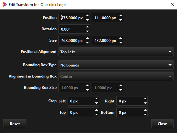This screenshot has width=177, height=133.
Task: Increase Position X with up arrow
Action: pyautogui.click(x=87, y=15)
